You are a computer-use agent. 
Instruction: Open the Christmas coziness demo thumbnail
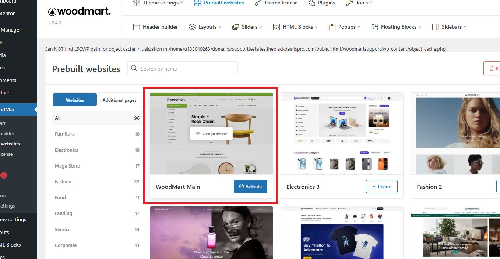(455, 233)
